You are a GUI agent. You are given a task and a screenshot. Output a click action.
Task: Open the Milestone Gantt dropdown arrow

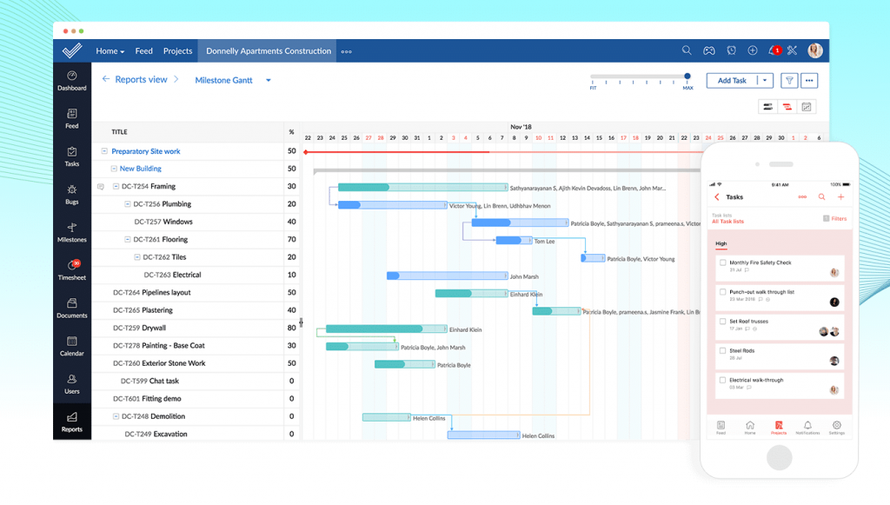click(269, 81)
